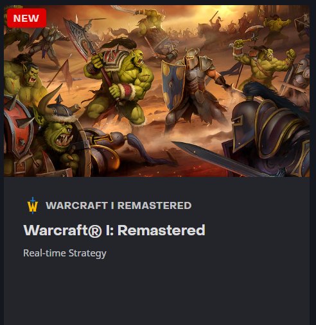Click the Warcraft W logo icon
The image size is (316, 325).
coord(33,206)
